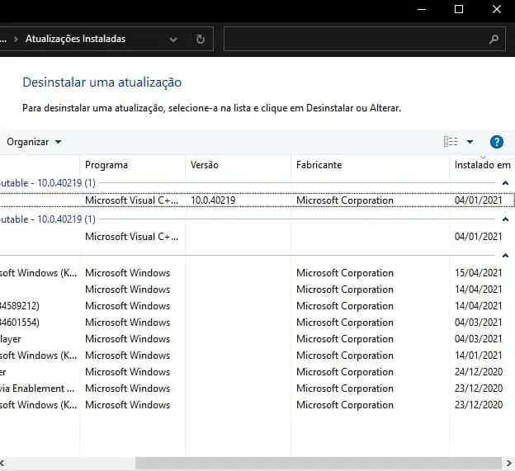
Task: Open the Organizar menu
Action: click(x=34, y=142)
